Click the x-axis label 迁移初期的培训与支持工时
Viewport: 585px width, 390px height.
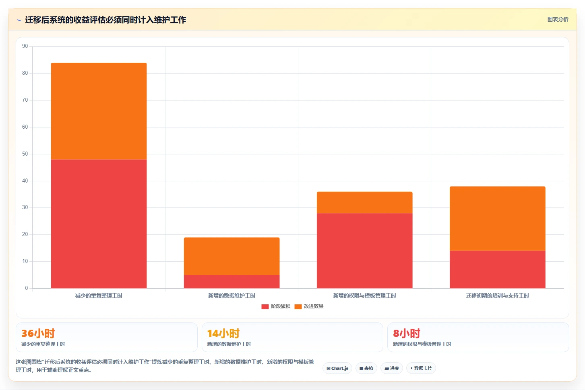(x=498, y=296)
